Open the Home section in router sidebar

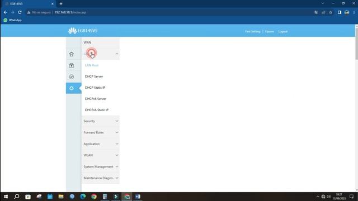[72, 54]
